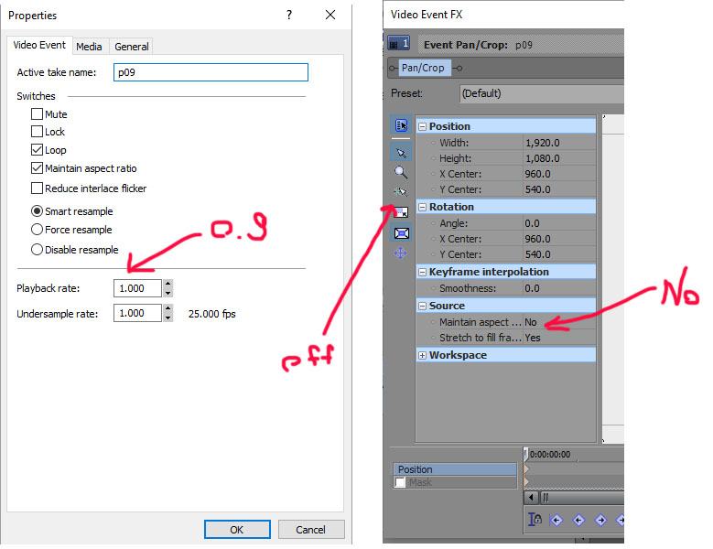The height and width of the screenshot is (549, 713).
Task: Enable the Mute switch checkbox
Action: [37, 113]
